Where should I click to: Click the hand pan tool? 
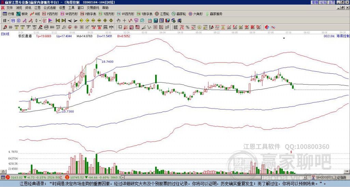click(119, 21)
